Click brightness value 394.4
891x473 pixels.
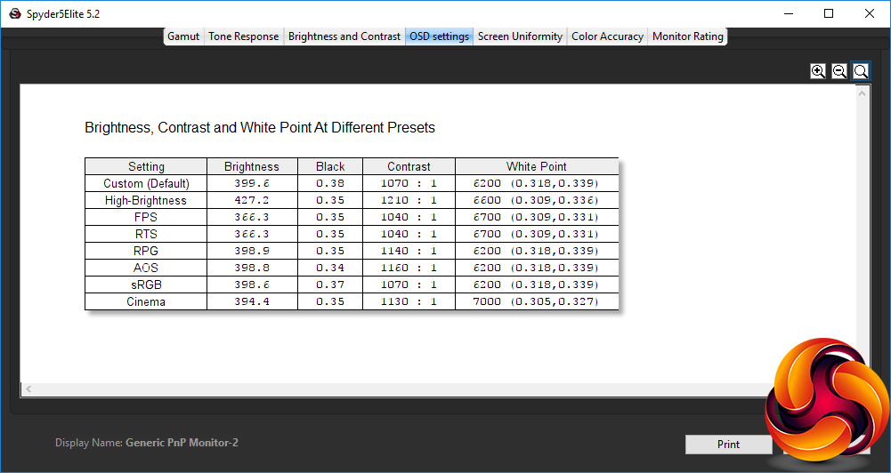tap(252, 301)
